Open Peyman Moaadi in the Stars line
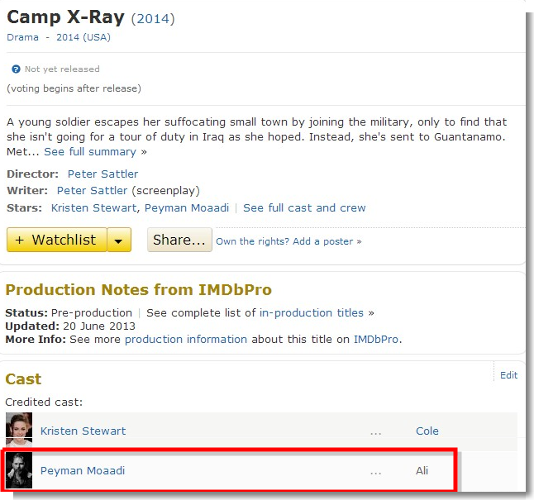Image resolution: width=534 pixels, height=500 pixels. point(187,207)
